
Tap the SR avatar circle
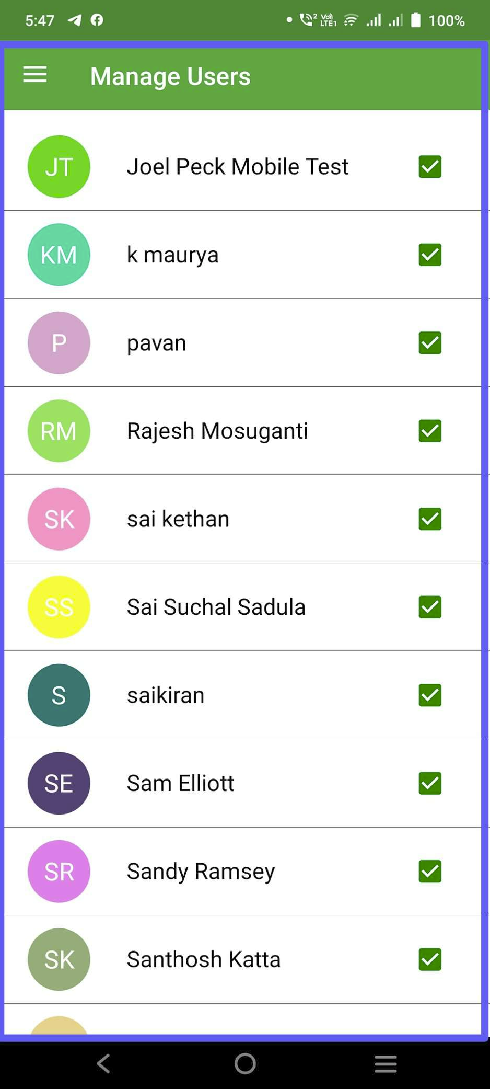59,871
